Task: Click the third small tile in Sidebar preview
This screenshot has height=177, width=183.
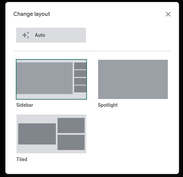Action: [x=80, y=81]
